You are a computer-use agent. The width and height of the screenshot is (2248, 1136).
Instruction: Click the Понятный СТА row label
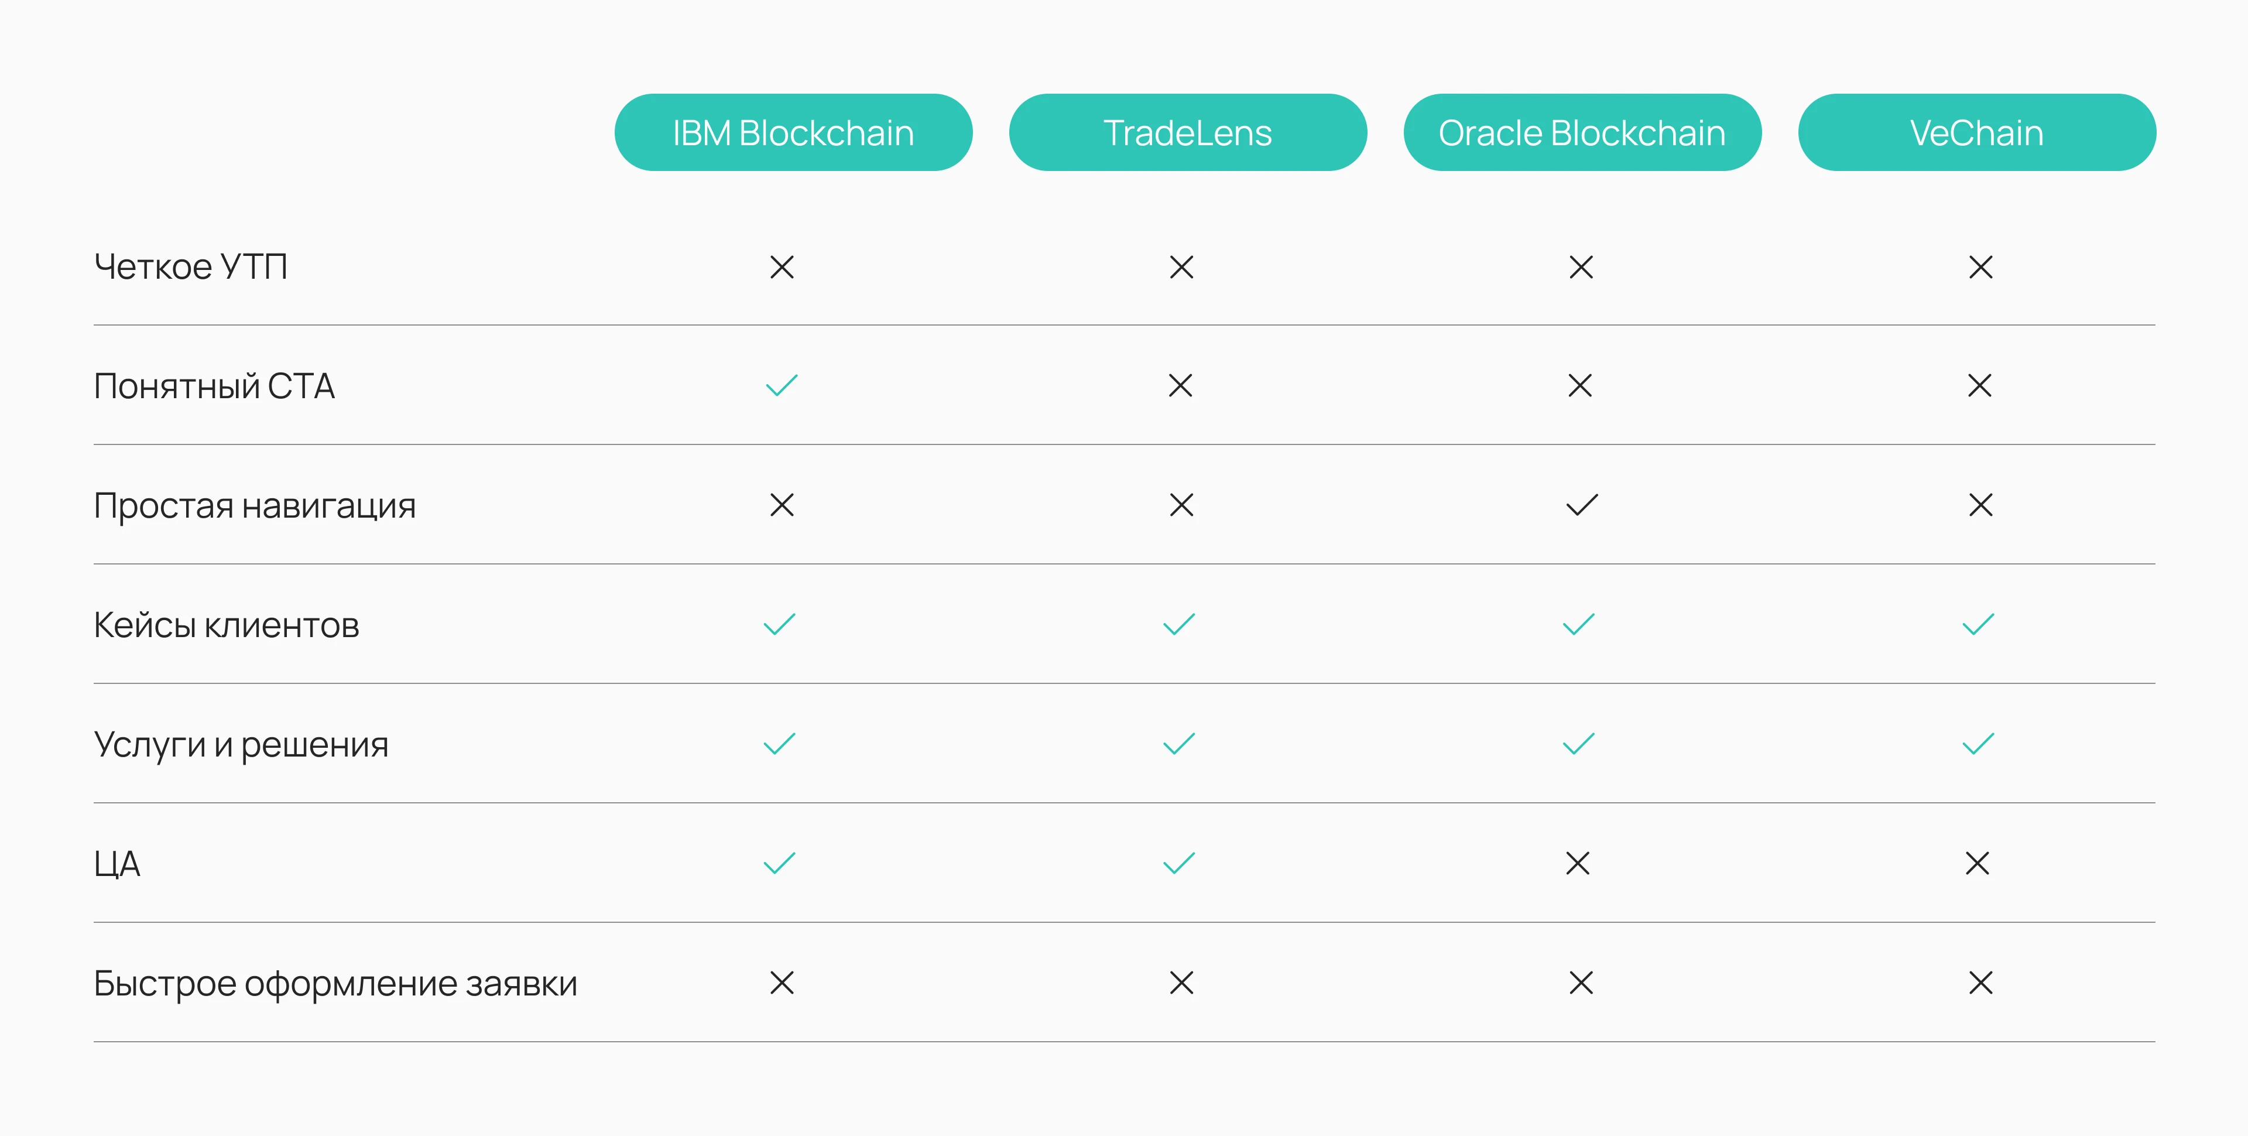214,386
